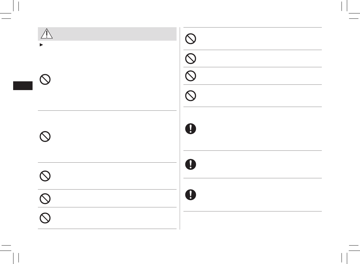Click the warning triangle icon in gray header
This screenshot has width=360, height=264.
pyautogui.click(x=46, y=34)
